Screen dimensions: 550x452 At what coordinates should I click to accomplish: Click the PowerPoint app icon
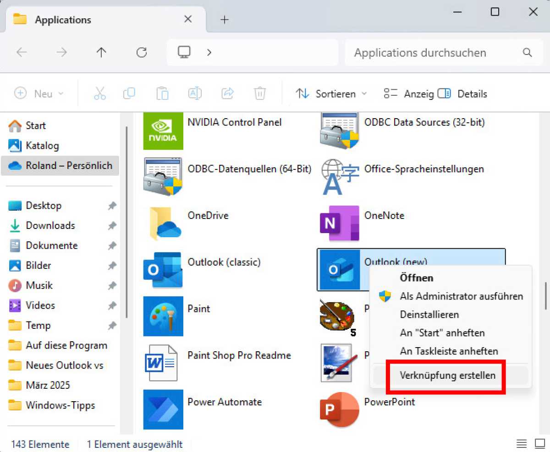click(x=339, y=409)
